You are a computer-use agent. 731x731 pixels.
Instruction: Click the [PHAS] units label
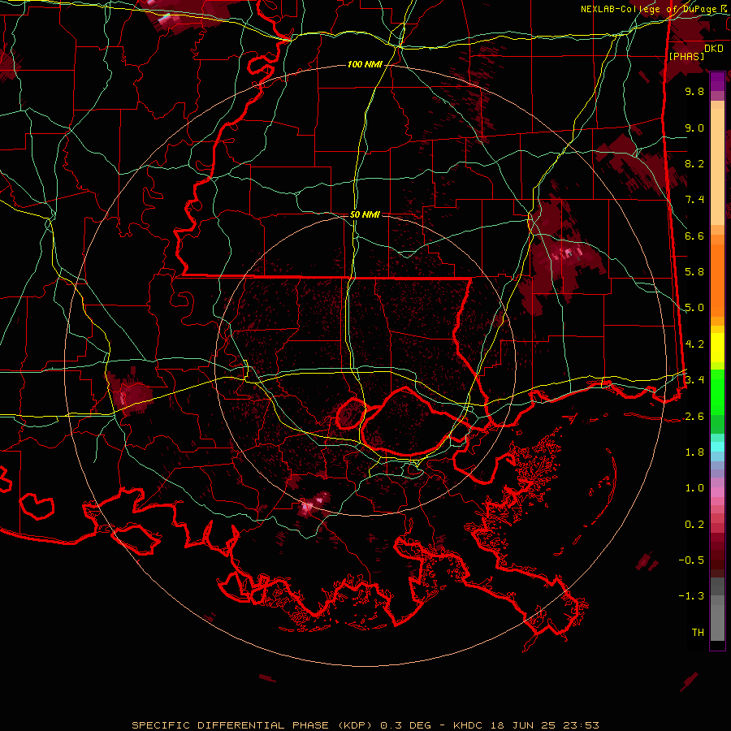[686, 56]
